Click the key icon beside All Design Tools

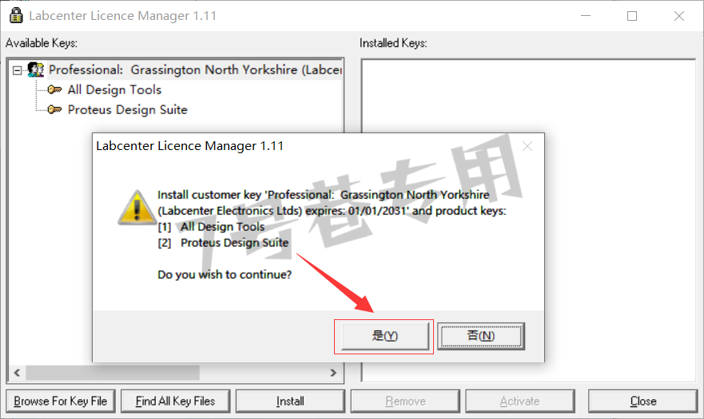point(55,89)
